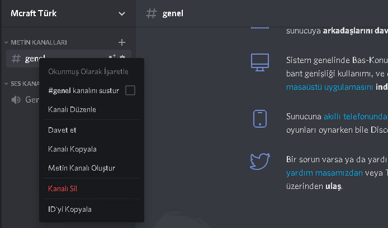Choose the red Kanalı Sil option
The height and width of the screenshot is (228, 388).
coord(63,188)
